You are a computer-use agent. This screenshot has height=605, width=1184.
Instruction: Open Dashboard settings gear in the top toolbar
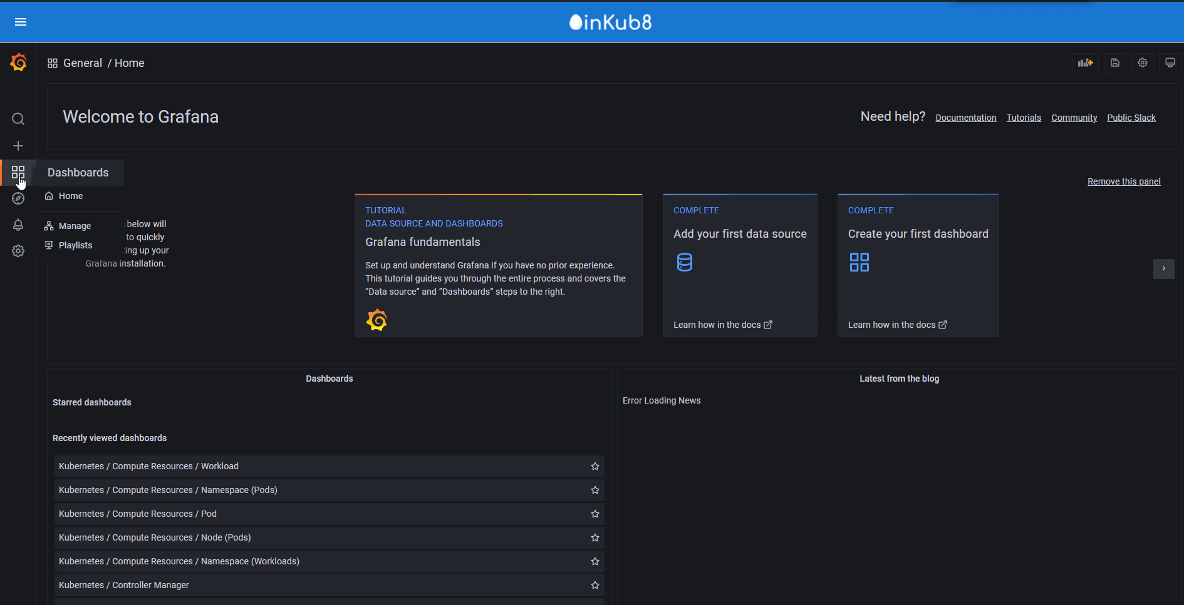point(1143,63)
